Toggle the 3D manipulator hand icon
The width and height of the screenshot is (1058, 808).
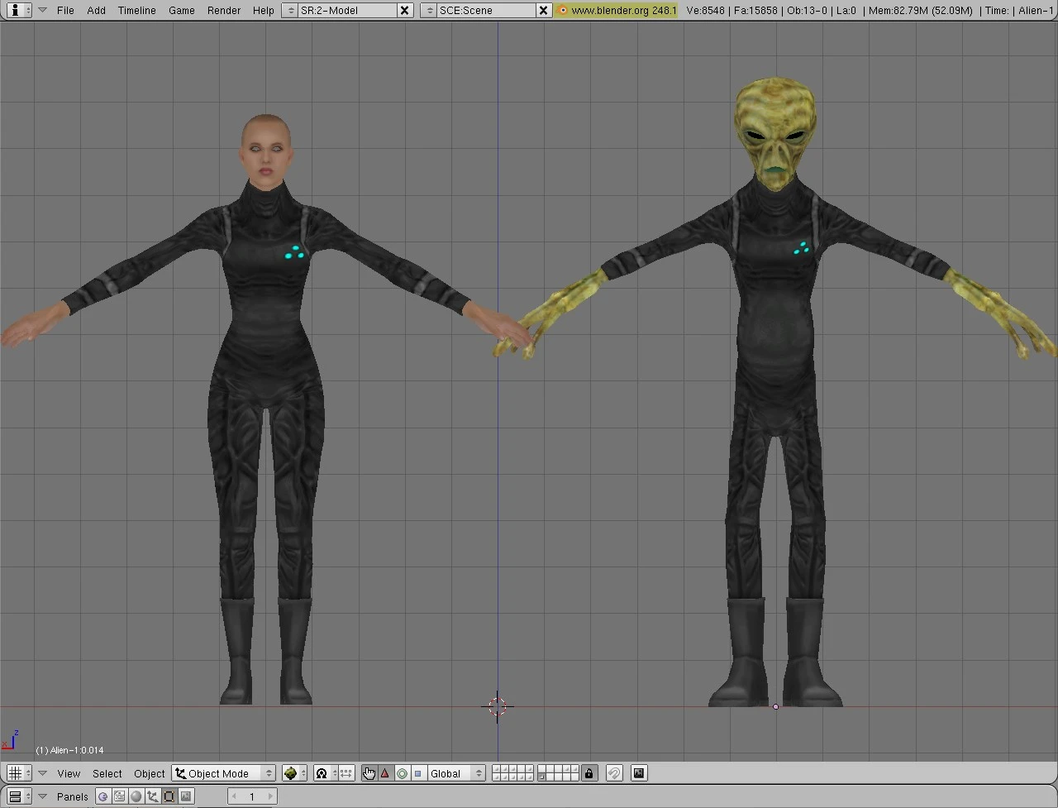(369, 773)
